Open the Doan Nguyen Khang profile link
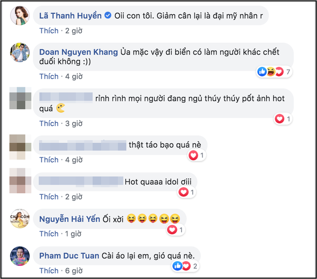Image resolution: width=317 pixels, height=279 pixels. pyautogui.click(x=78, y=52)
